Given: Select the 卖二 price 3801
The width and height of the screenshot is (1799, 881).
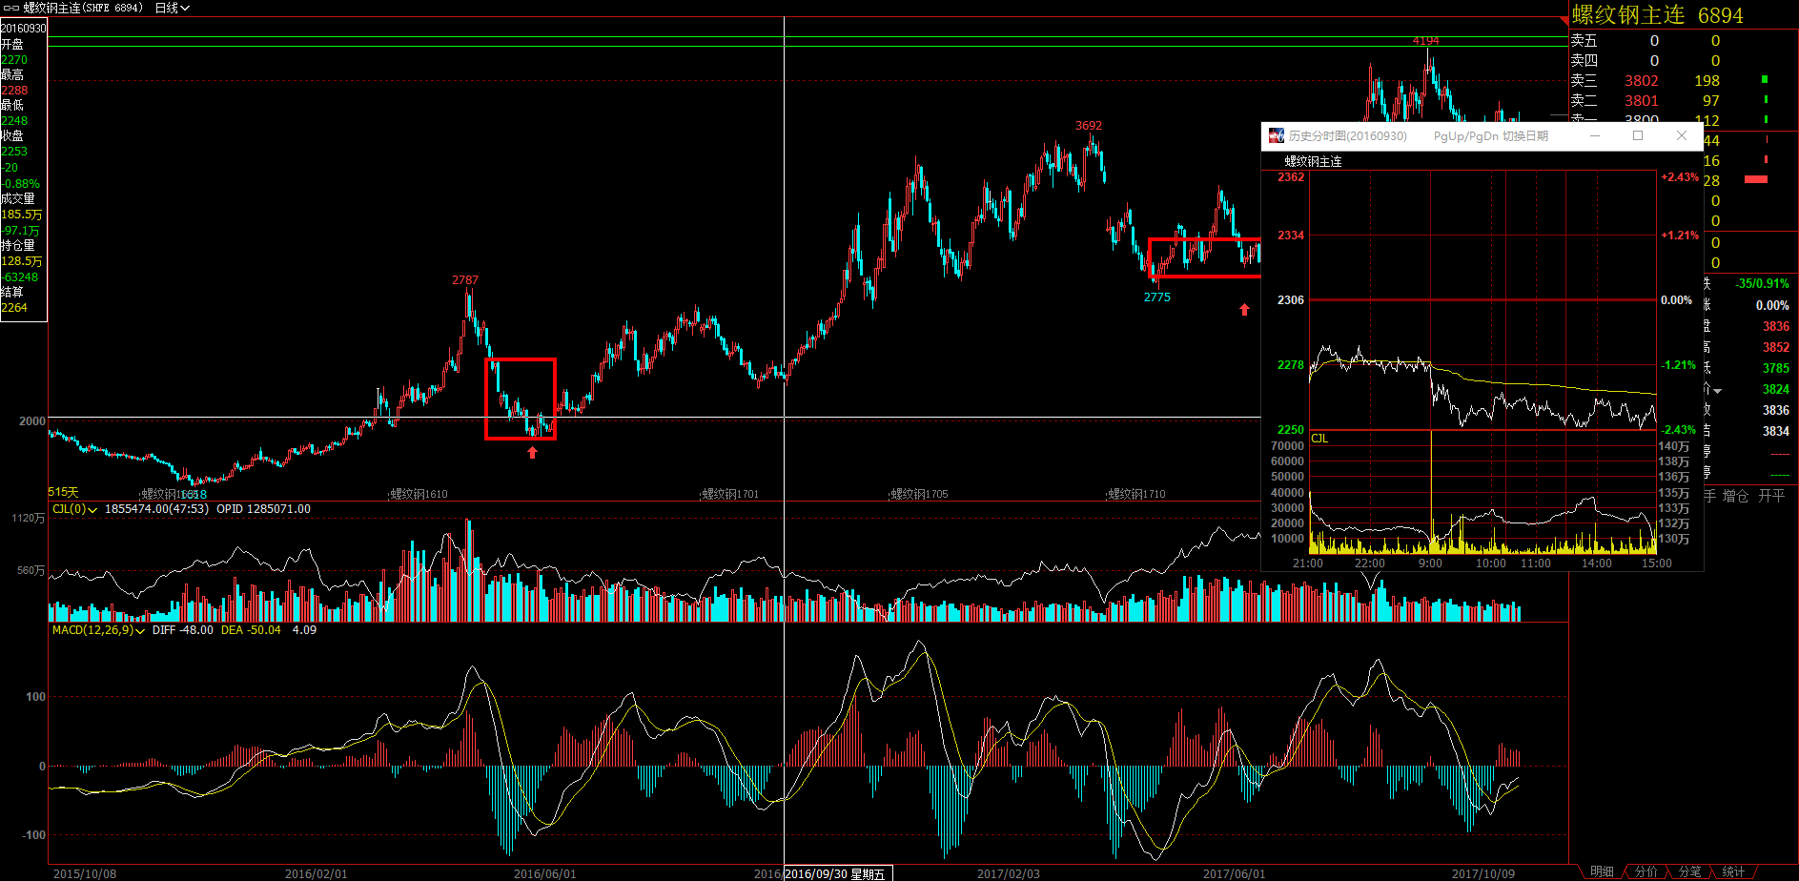Looking at the screenshot, I should [1642, 101].
